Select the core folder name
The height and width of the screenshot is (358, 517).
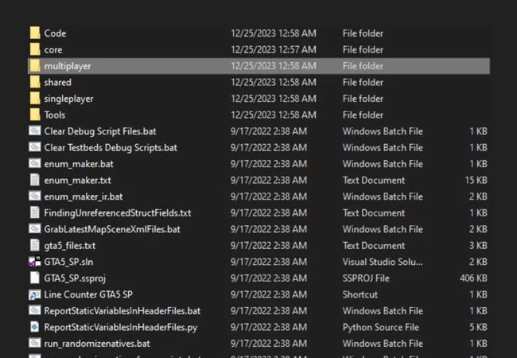[x=53, y=50]
